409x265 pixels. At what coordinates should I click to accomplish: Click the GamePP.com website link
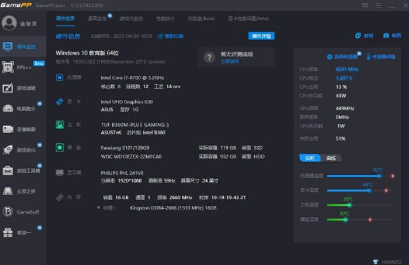click(51, 5)
